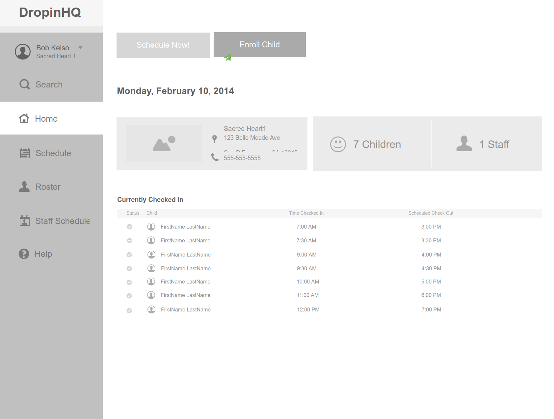Image resolution: width=554 pixels, height=419 pixels.
Task: Click the Time Checked In column header
Action: click(306, 213)
